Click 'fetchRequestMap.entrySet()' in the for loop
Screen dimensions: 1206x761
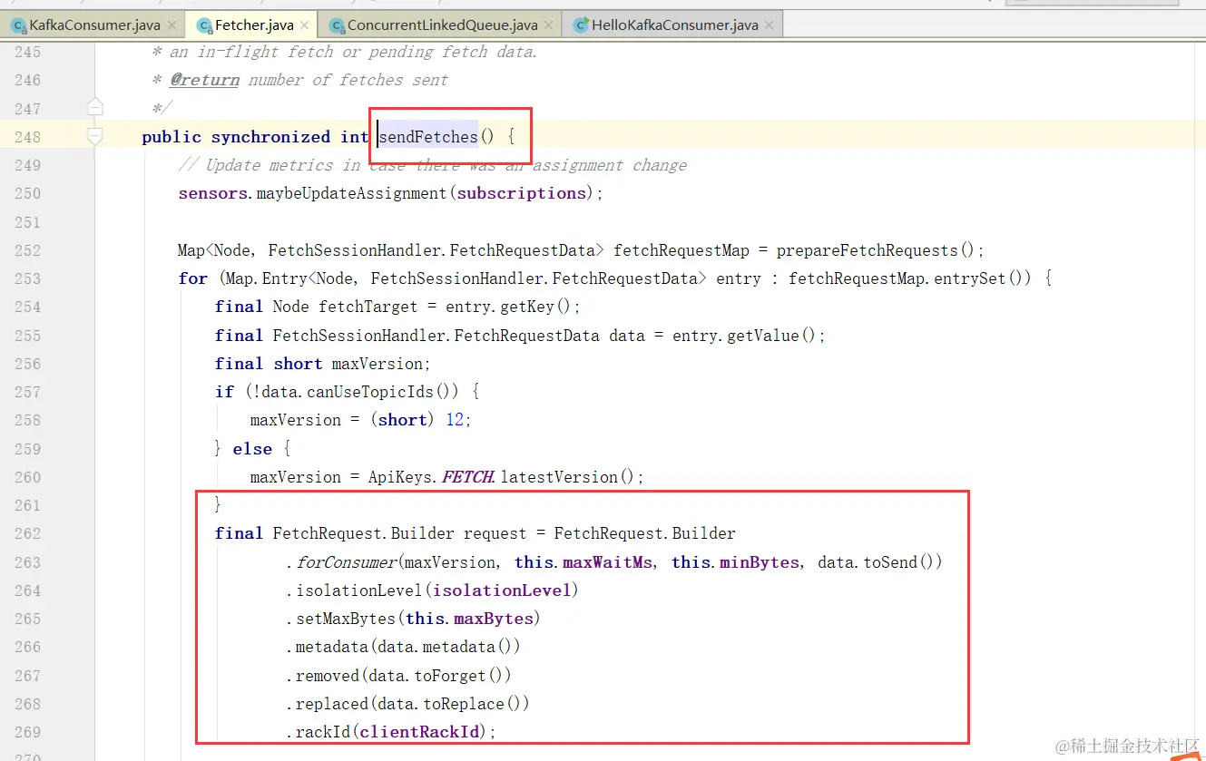tap(908, 278)
